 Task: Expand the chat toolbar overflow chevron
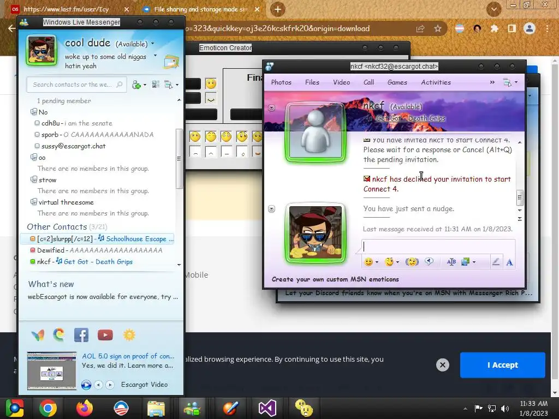pos(492,82)
